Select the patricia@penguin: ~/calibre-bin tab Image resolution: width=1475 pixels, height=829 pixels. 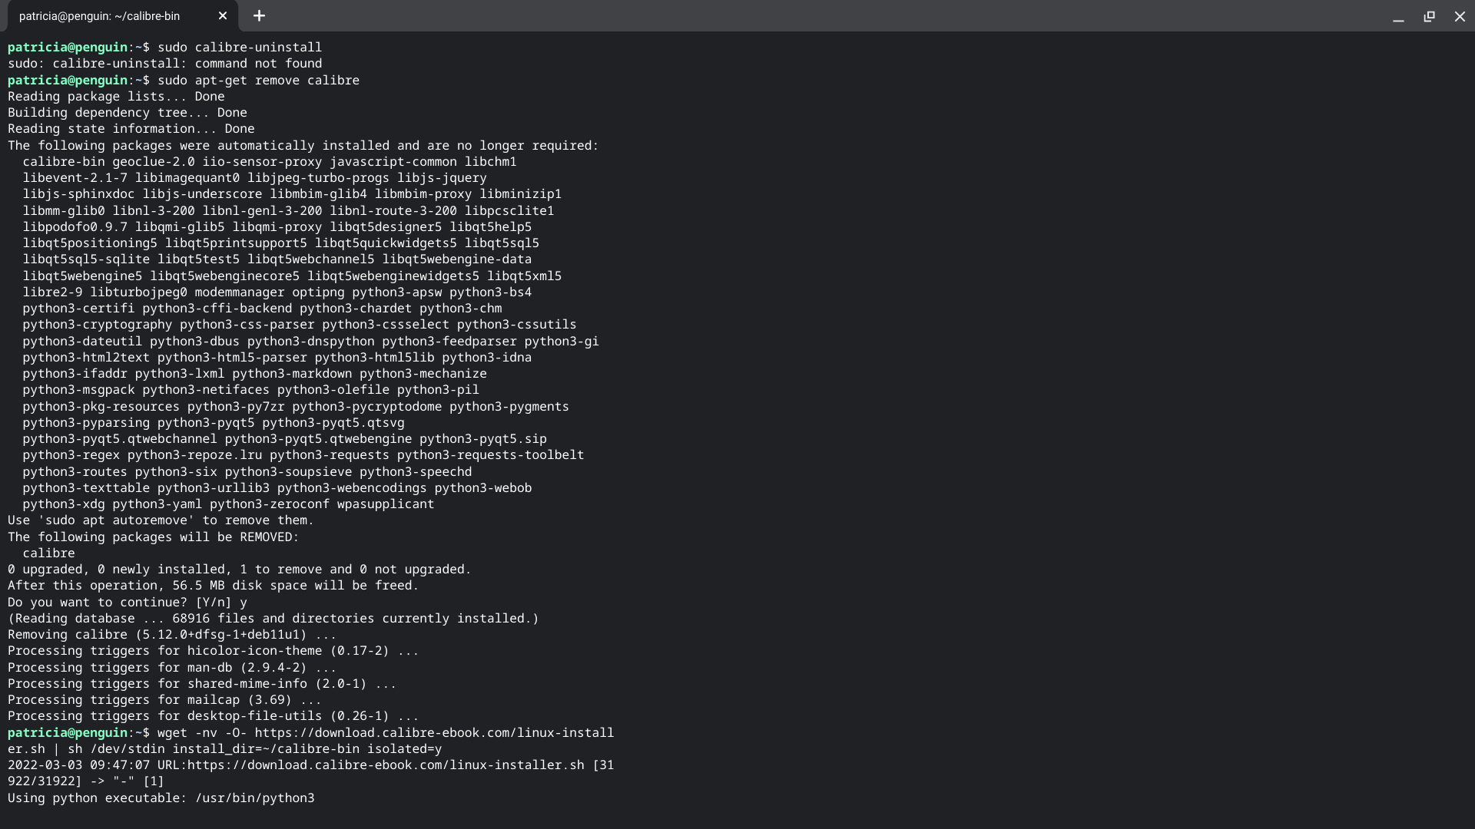click(100, 16)
